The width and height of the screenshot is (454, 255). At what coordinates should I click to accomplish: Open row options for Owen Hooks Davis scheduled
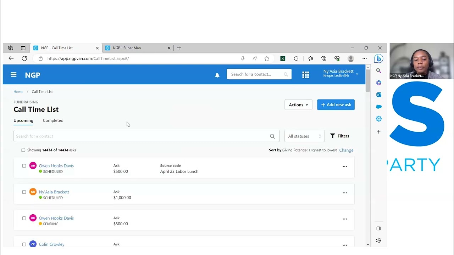tap(345, 166)
